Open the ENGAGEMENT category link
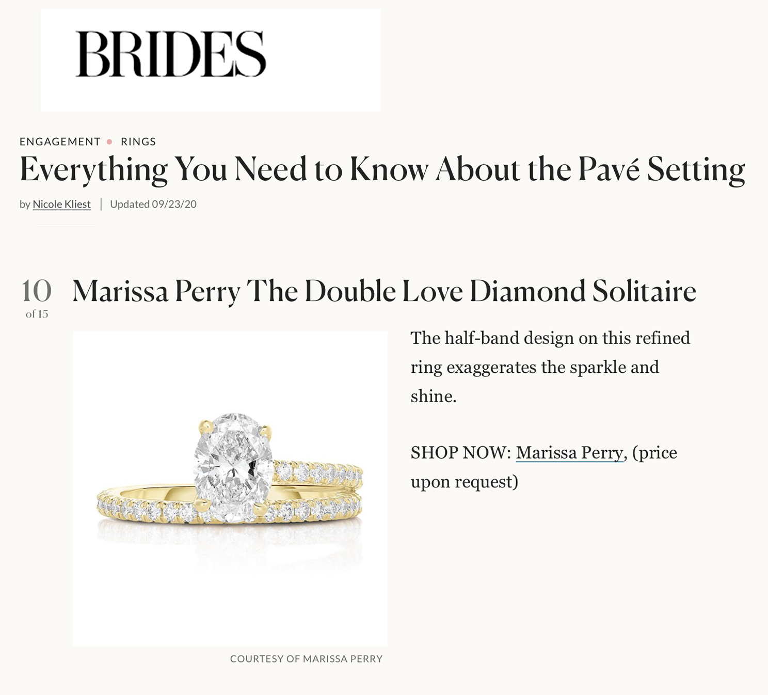The width and height of the screenshot is (768, 695). [x=60, y=141]
